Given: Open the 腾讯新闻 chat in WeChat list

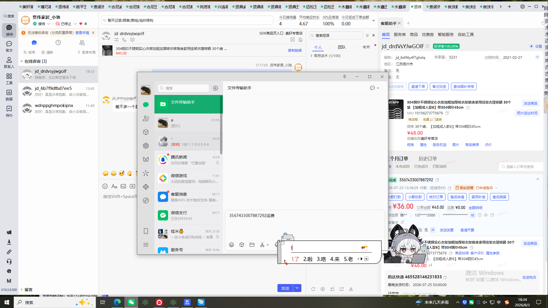Looking at the screenshot, I should [188, 160].
